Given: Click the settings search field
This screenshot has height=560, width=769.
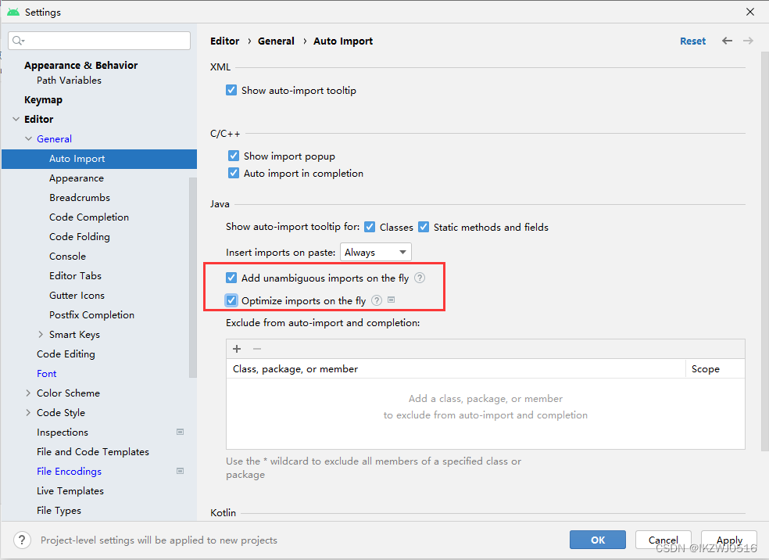Looking at the screenshot, I should coord(99,41).
